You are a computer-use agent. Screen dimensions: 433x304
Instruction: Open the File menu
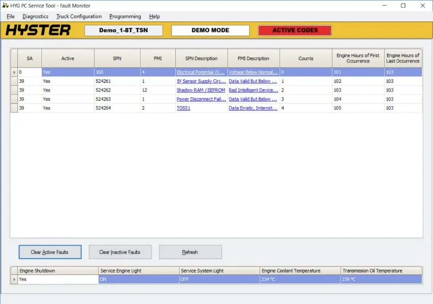click(x=10, y=16)
